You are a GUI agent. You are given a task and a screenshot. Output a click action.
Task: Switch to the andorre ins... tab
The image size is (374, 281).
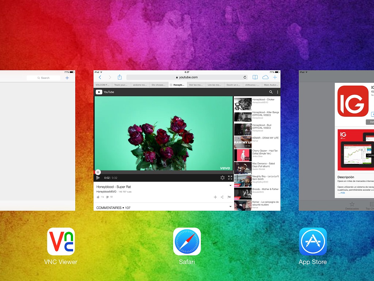click(140, 85)
